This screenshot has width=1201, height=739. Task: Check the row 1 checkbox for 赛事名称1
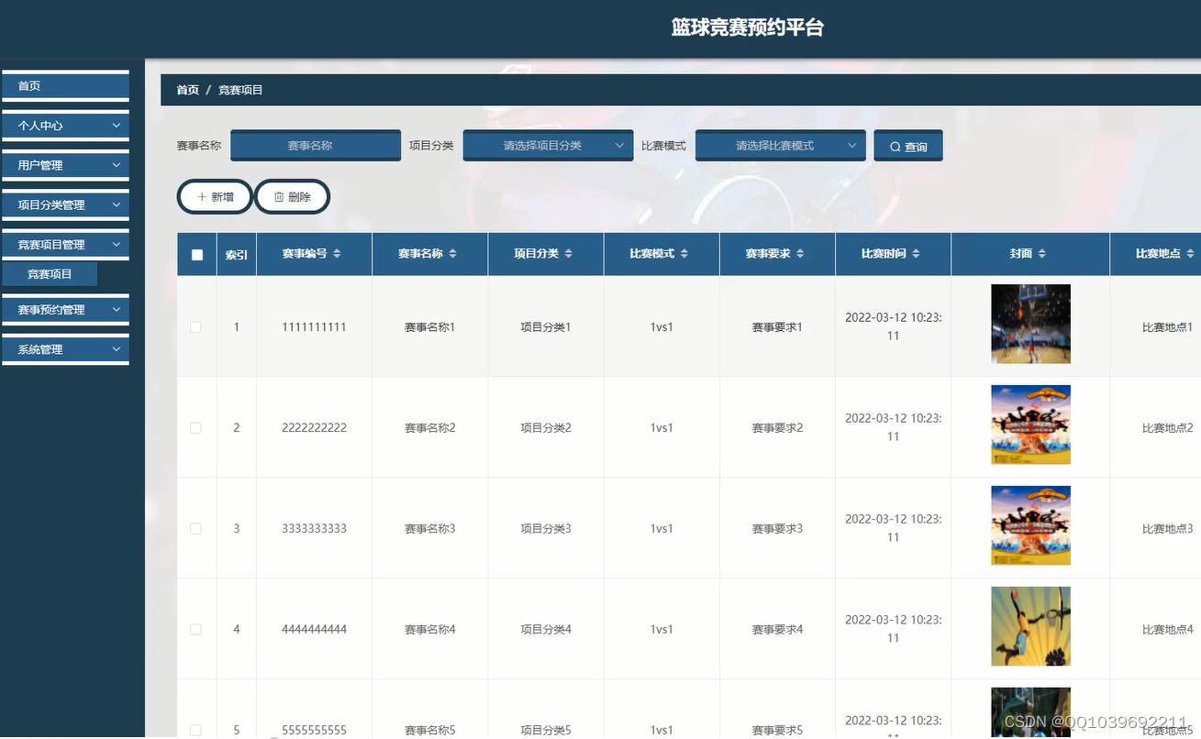click(195, 327)
